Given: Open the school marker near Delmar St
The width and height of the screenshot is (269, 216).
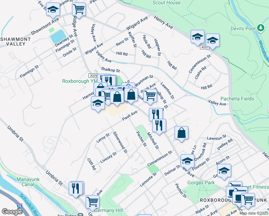Looking at the screenshot, I should 187,161.
